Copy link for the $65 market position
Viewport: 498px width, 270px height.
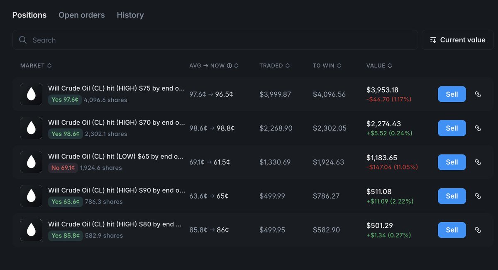pos(478,162)
